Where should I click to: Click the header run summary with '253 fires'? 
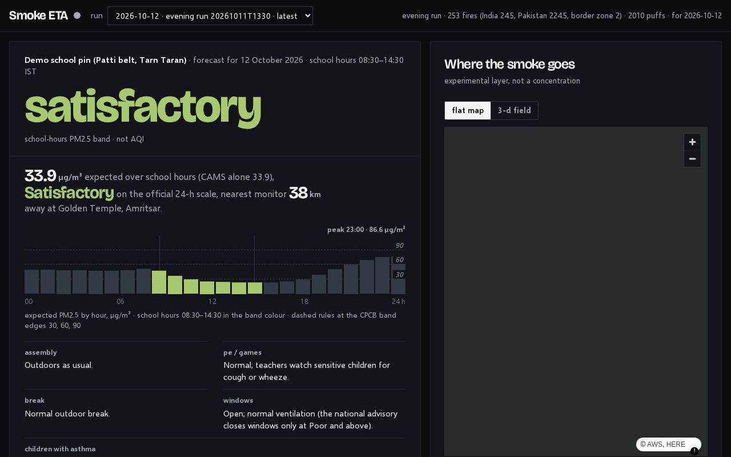[562, 15]
